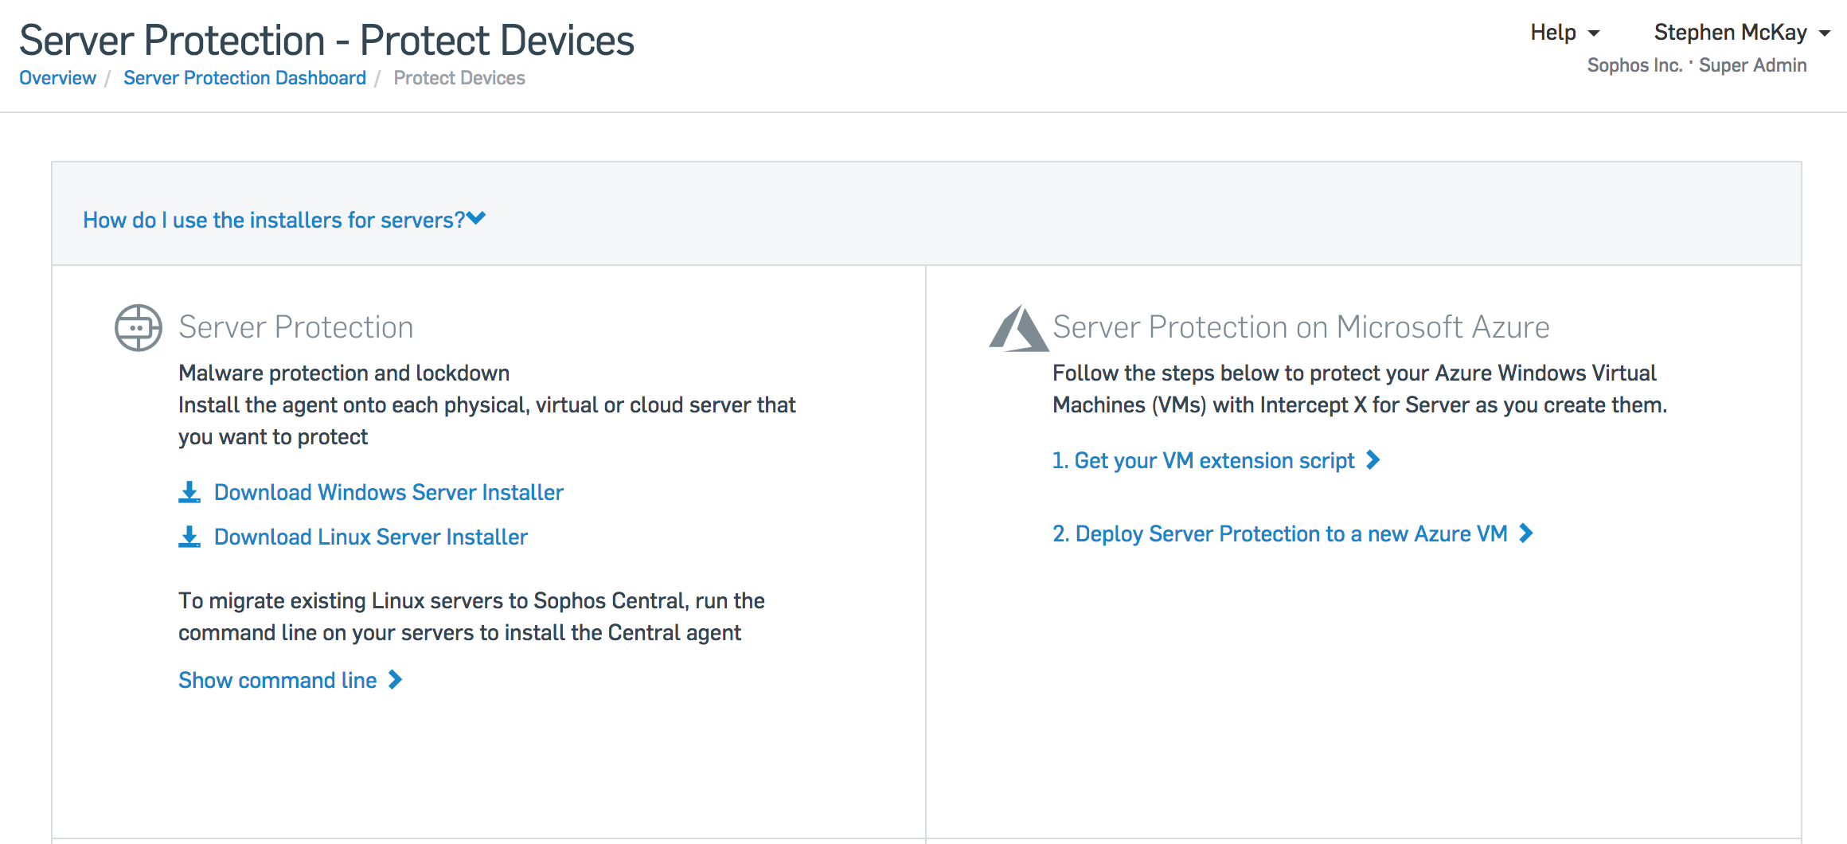Download Linux Server Installer
This screenshot has width=1847, height=844.
click(370, 537)
